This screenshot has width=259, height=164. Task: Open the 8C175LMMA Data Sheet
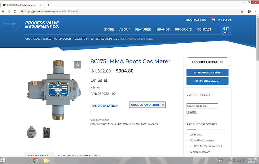[208, 72]
